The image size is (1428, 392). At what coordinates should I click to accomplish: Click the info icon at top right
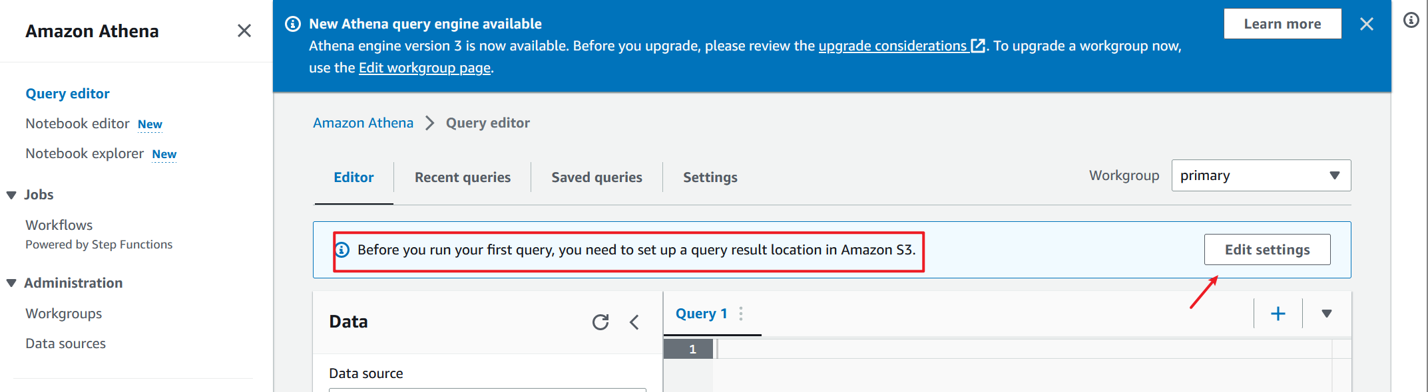point(1411,21)
